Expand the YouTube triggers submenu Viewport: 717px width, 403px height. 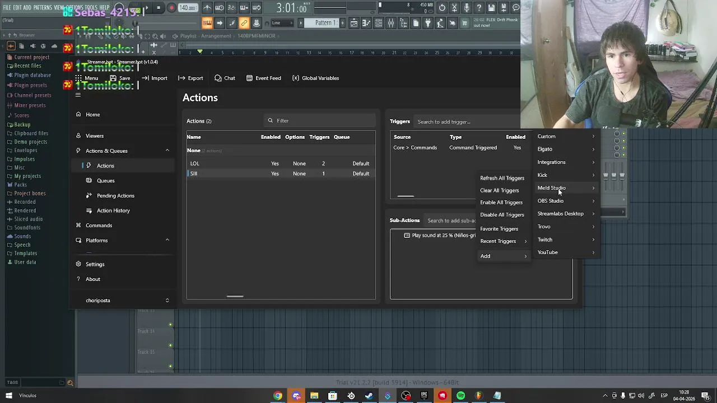(x=566, y=252)
